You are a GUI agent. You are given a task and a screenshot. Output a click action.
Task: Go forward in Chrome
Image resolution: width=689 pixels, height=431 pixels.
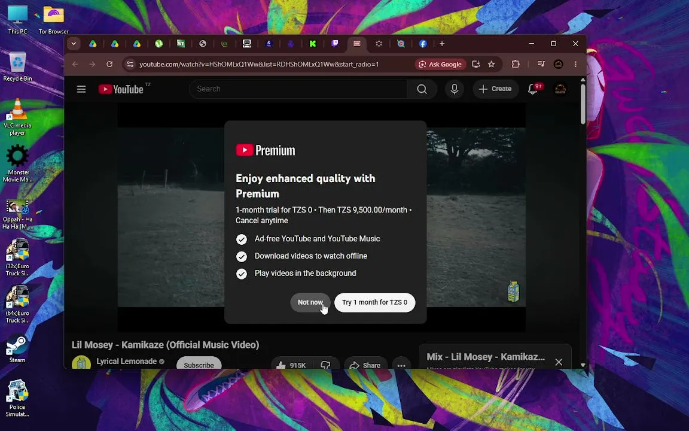[92, 64]
